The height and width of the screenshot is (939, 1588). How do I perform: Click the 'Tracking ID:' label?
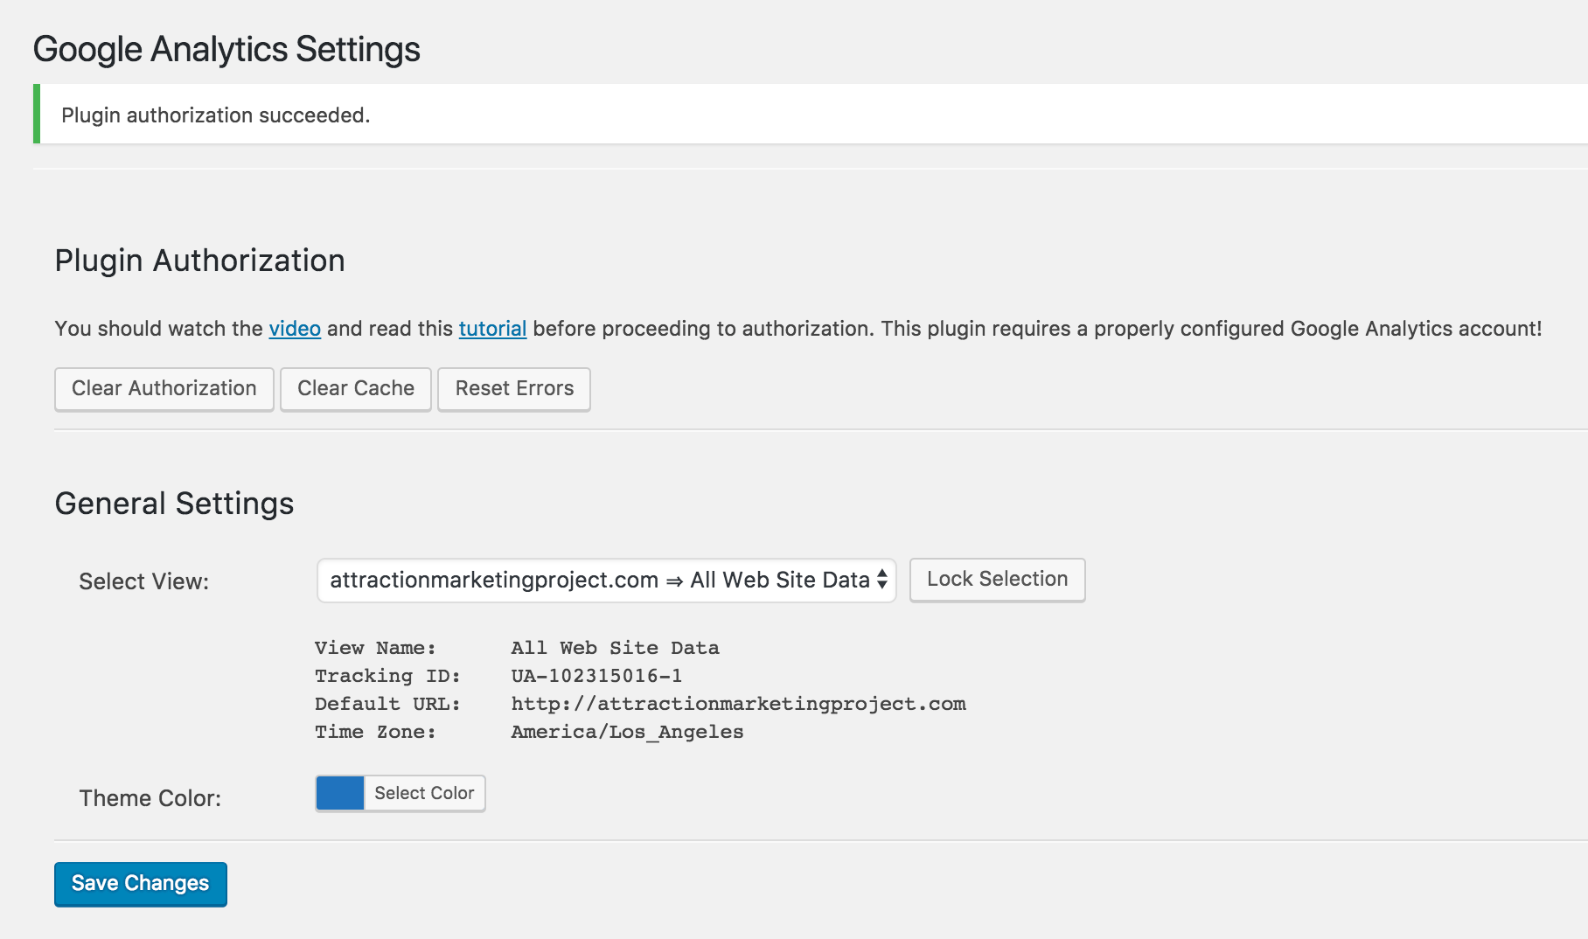pyautogui.click(x=387, y=676)
